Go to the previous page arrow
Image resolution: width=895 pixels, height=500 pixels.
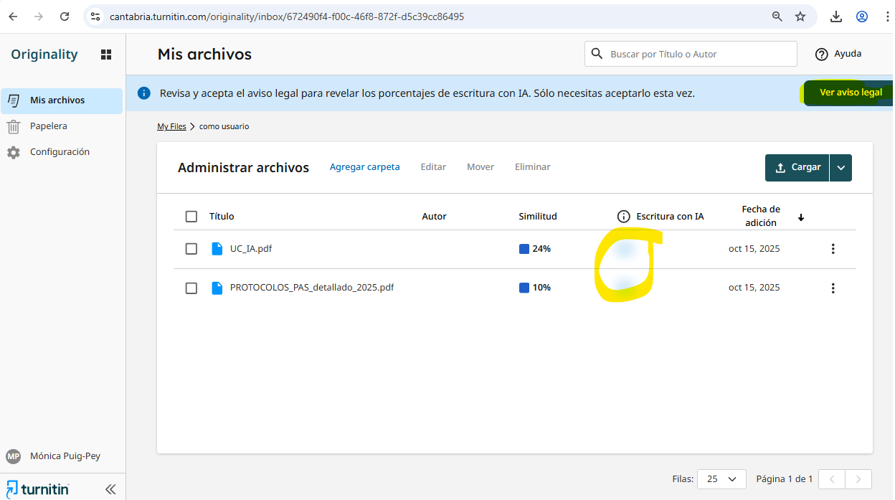(832, 478)
